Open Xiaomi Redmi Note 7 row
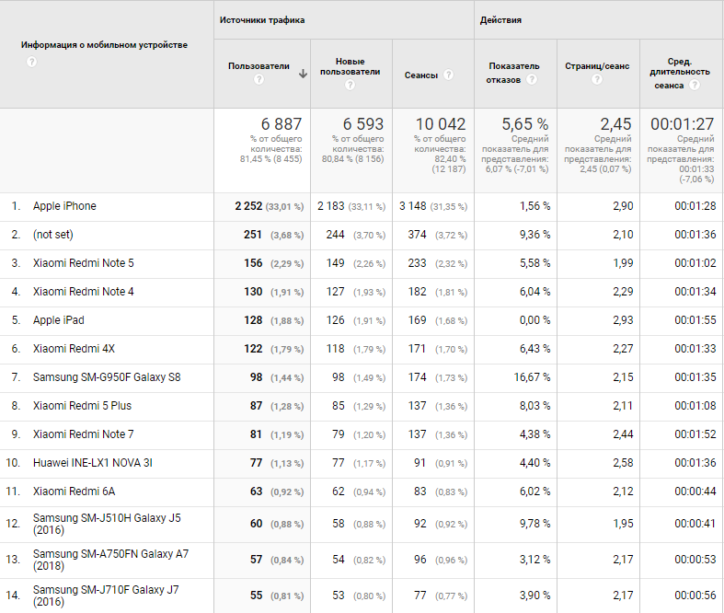This screenshot has height=613, width=724. (x=83, y=434)
